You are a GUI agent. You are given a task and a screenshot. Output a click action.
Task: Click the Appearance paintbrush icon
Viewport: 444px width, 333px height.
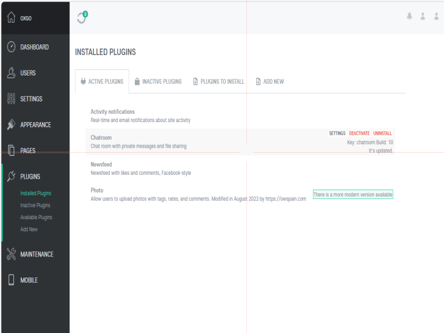[x=11, y=125]
